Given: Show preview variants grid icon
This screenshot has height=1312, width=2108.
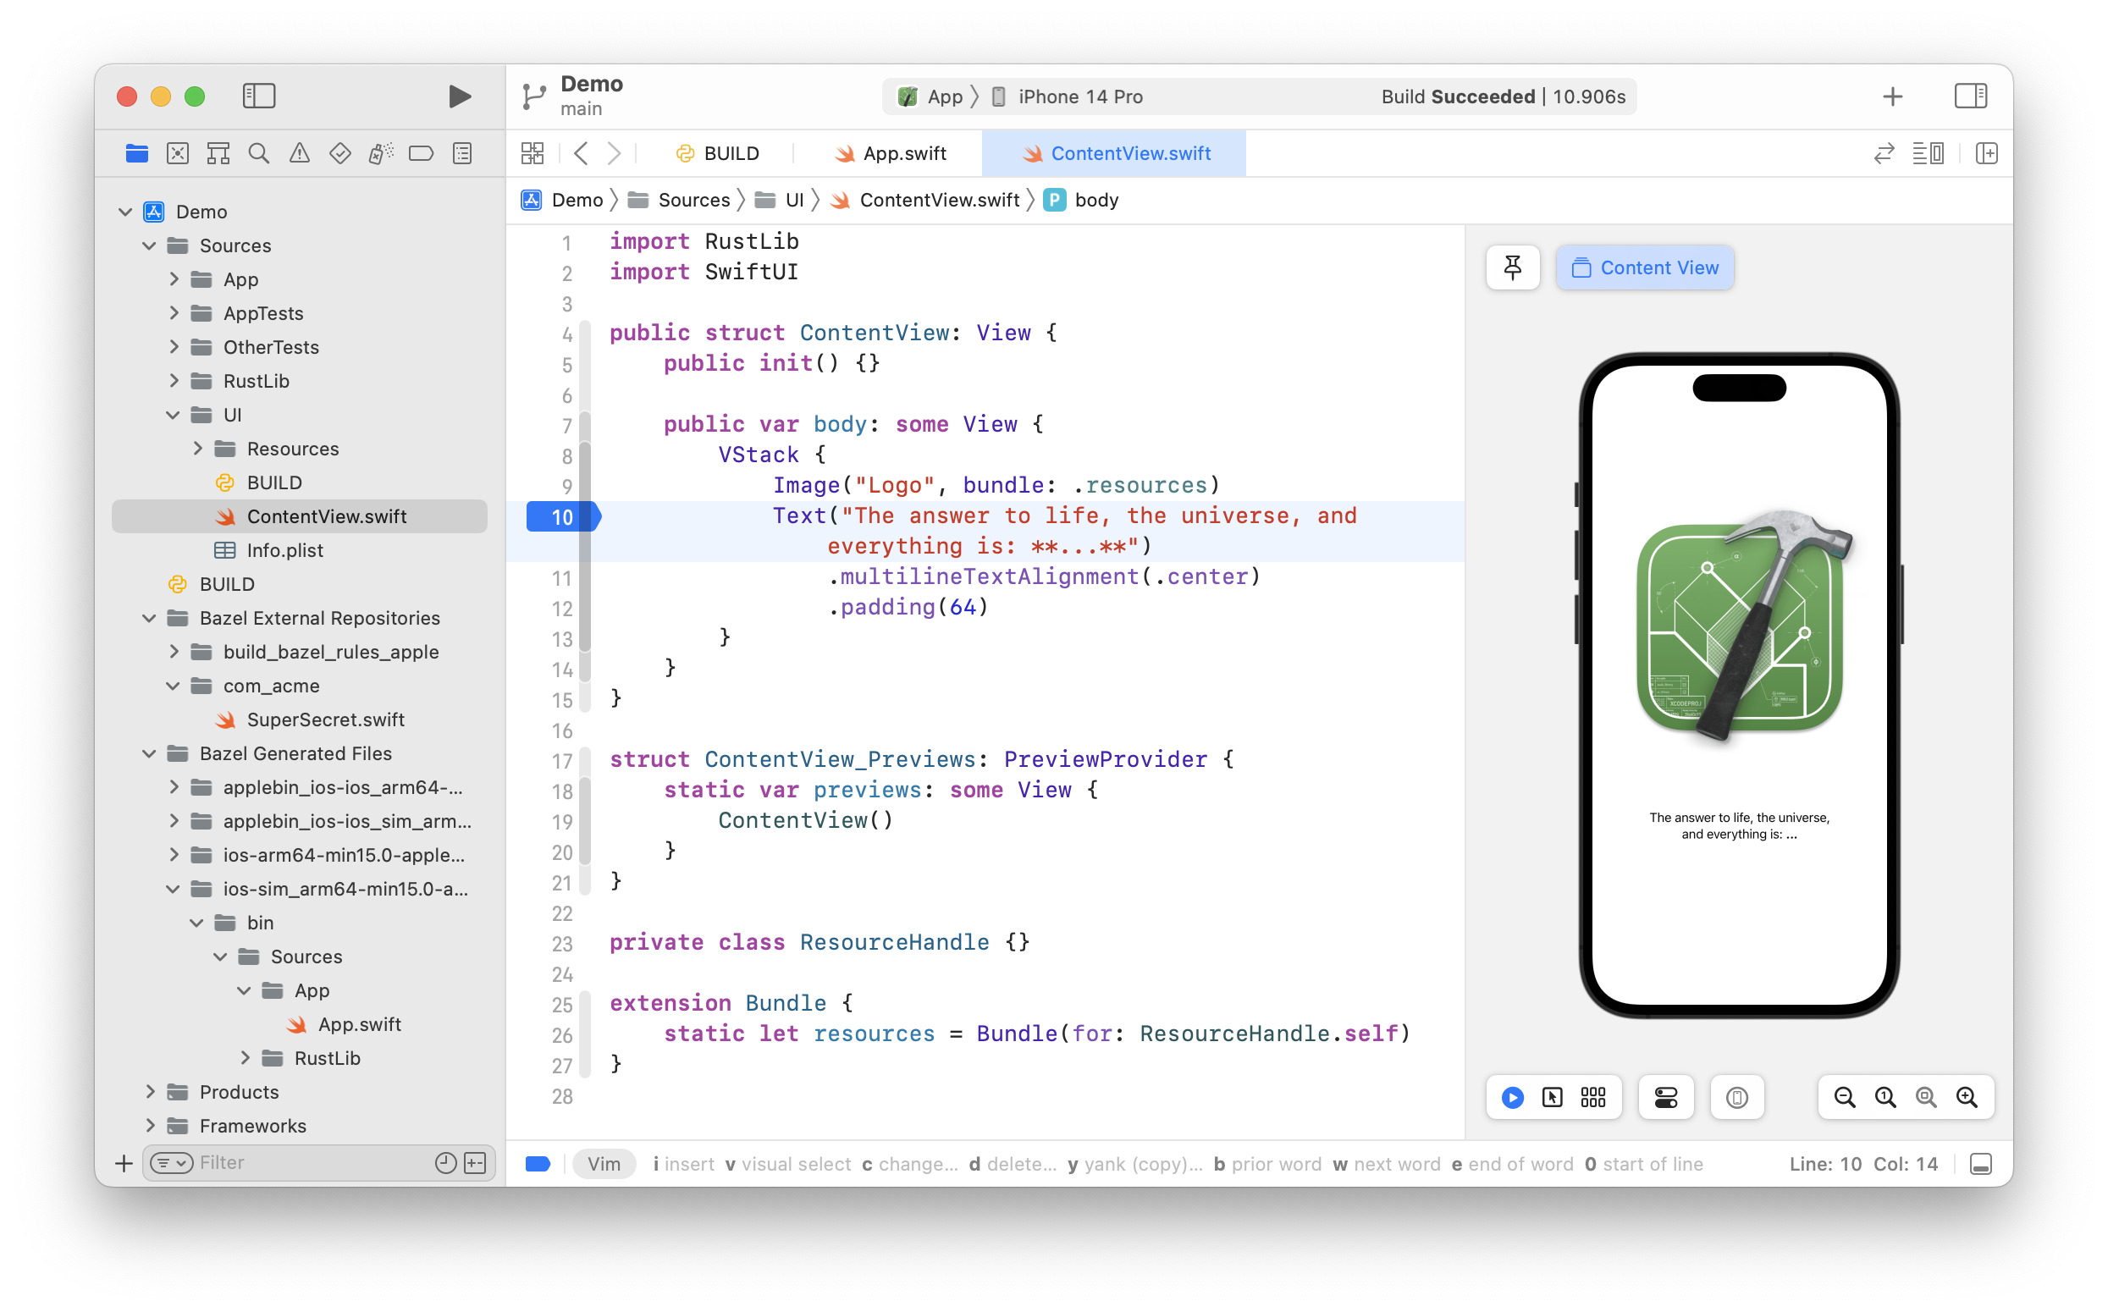Looking at the screenshot, I should pos(1592,1097).
